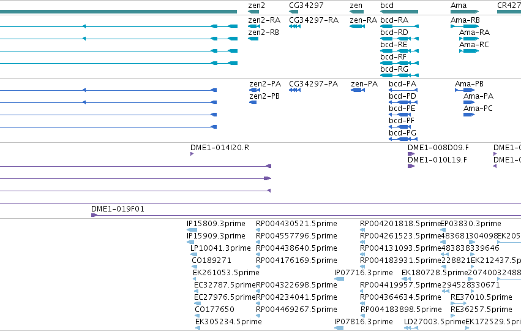The width and height of the screenshot is (521, 331).
Task: Select the zen2-PB protein label
Action: (264, 96)
